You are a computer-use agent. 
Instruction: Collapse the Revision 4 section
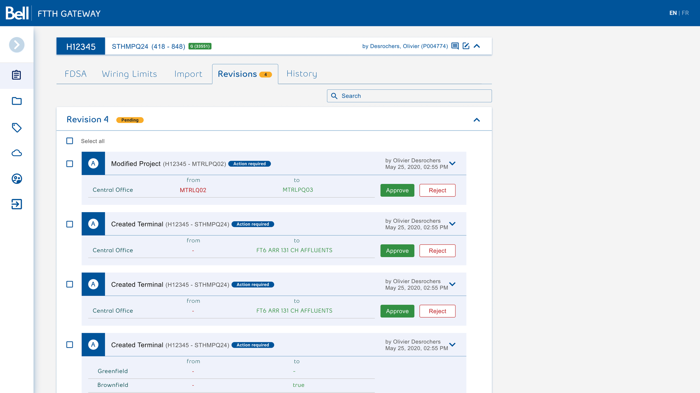click(x=477, y=120)
